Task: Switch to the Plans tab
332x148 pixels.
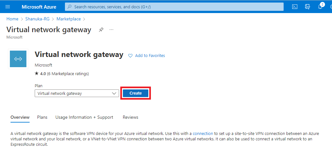Action: (42, 117)
